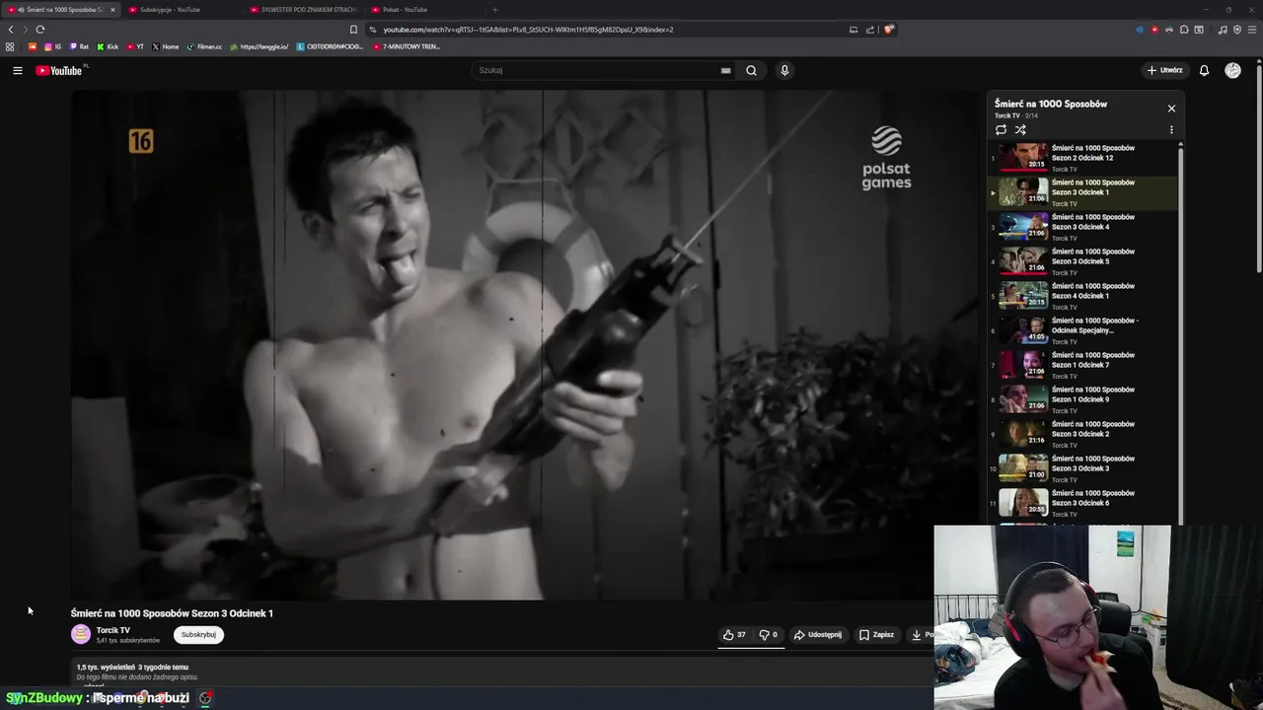Select playlist item Sezon 3 Odcinek 6
This screenshot has width=1263, height=710.
[x=1082, y=503]
